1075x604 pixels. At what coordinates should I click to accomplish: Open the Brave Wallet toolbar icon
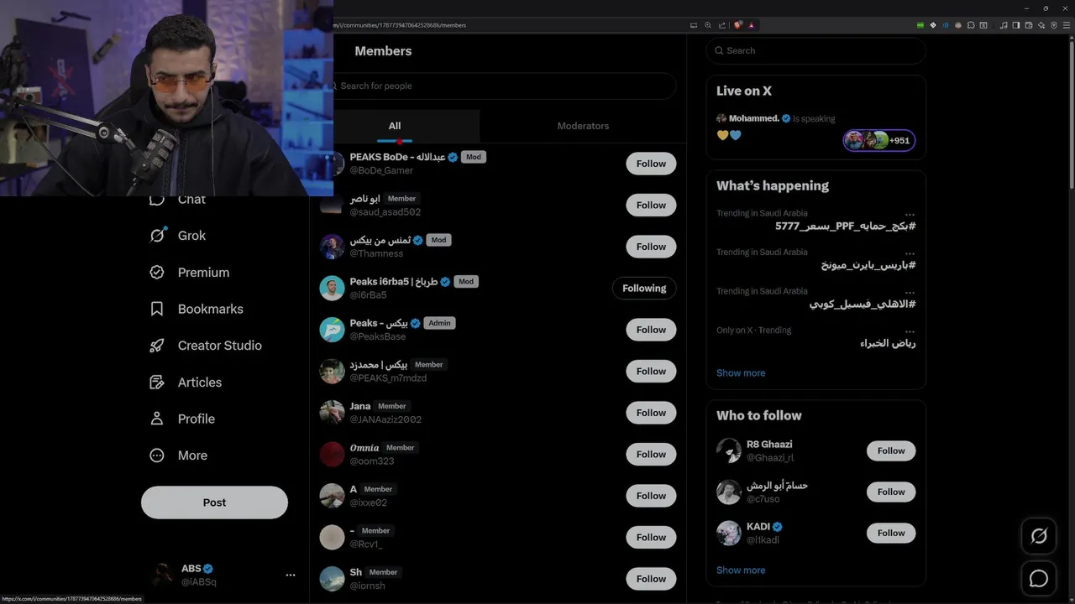pyautogui.click(x=1028, y=25)
